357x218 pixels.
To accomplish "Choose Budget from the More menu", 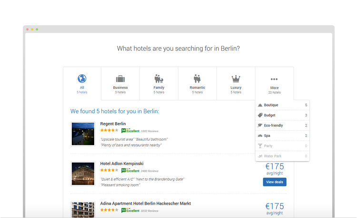I will [x=282, y=115].
